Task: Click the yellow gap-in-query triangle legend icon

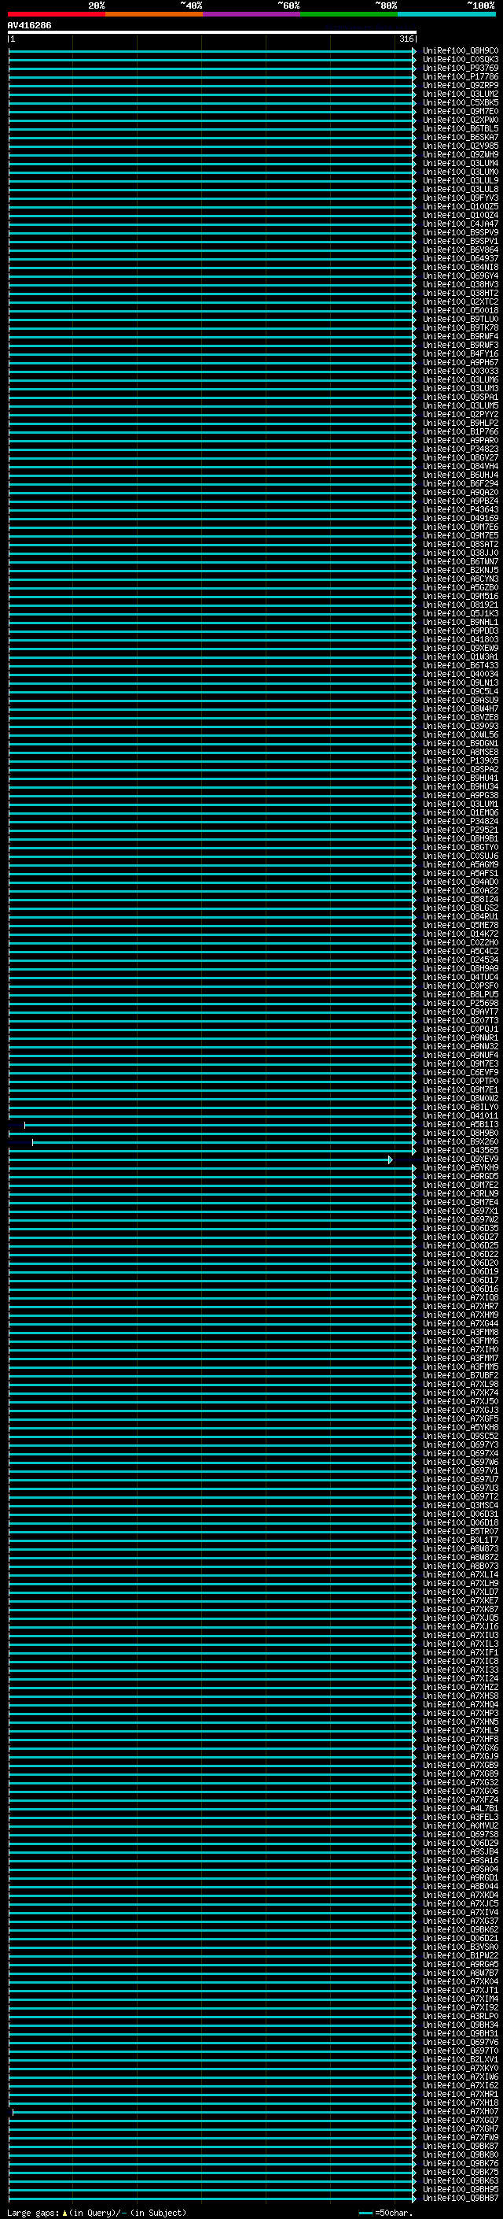Action: [x=64, y=2212]
